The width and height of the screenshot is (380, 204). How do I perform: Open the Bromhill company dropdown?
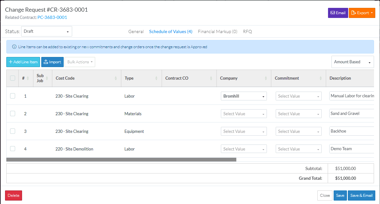tap(244, 96)
